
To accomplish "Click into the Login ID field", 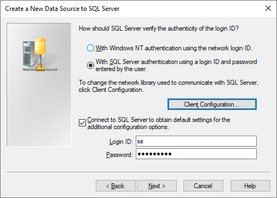I will (x=196, y=141).
